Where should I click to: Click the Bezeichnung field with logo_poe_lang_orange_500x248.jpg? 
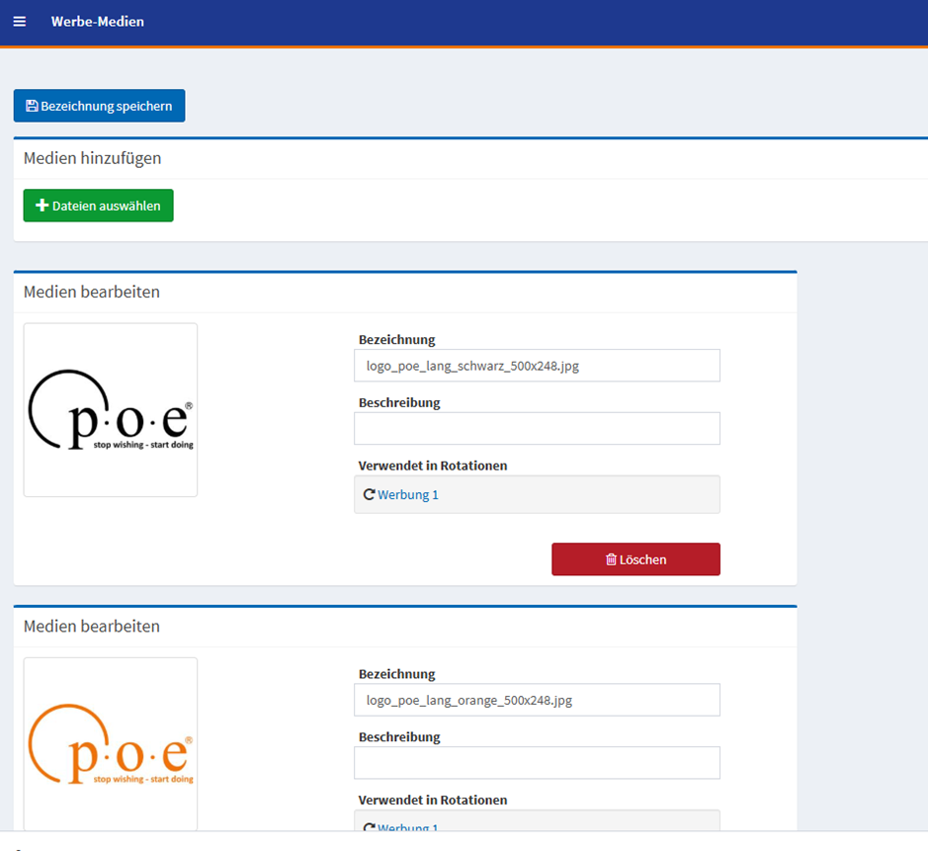tap(537, 700)
